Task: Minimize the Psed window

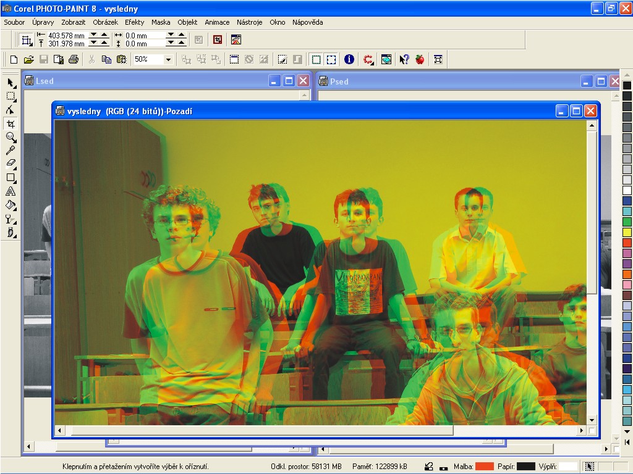Action: [587, 81]
